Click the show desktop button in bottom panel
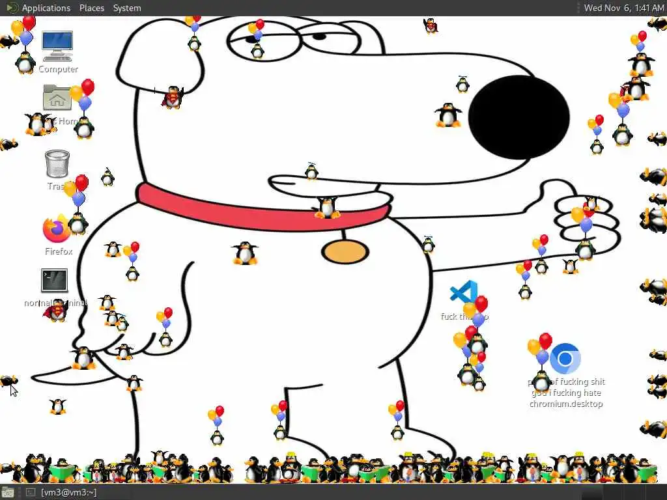The height and width of the screenshot is (500, 667). coord(7,493)
